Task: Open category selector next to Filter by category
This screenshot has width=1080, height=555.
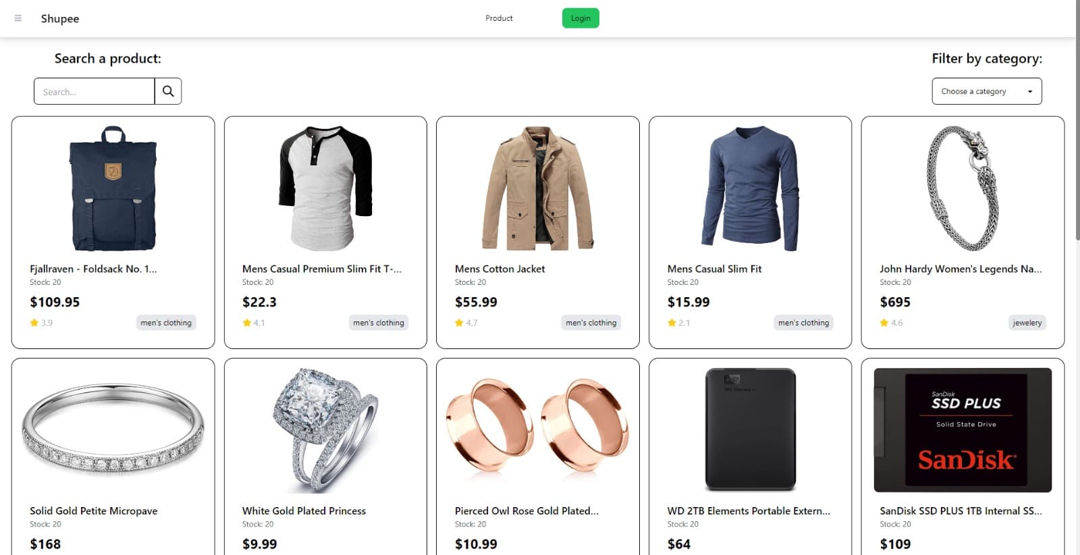Action: (986, 90)
